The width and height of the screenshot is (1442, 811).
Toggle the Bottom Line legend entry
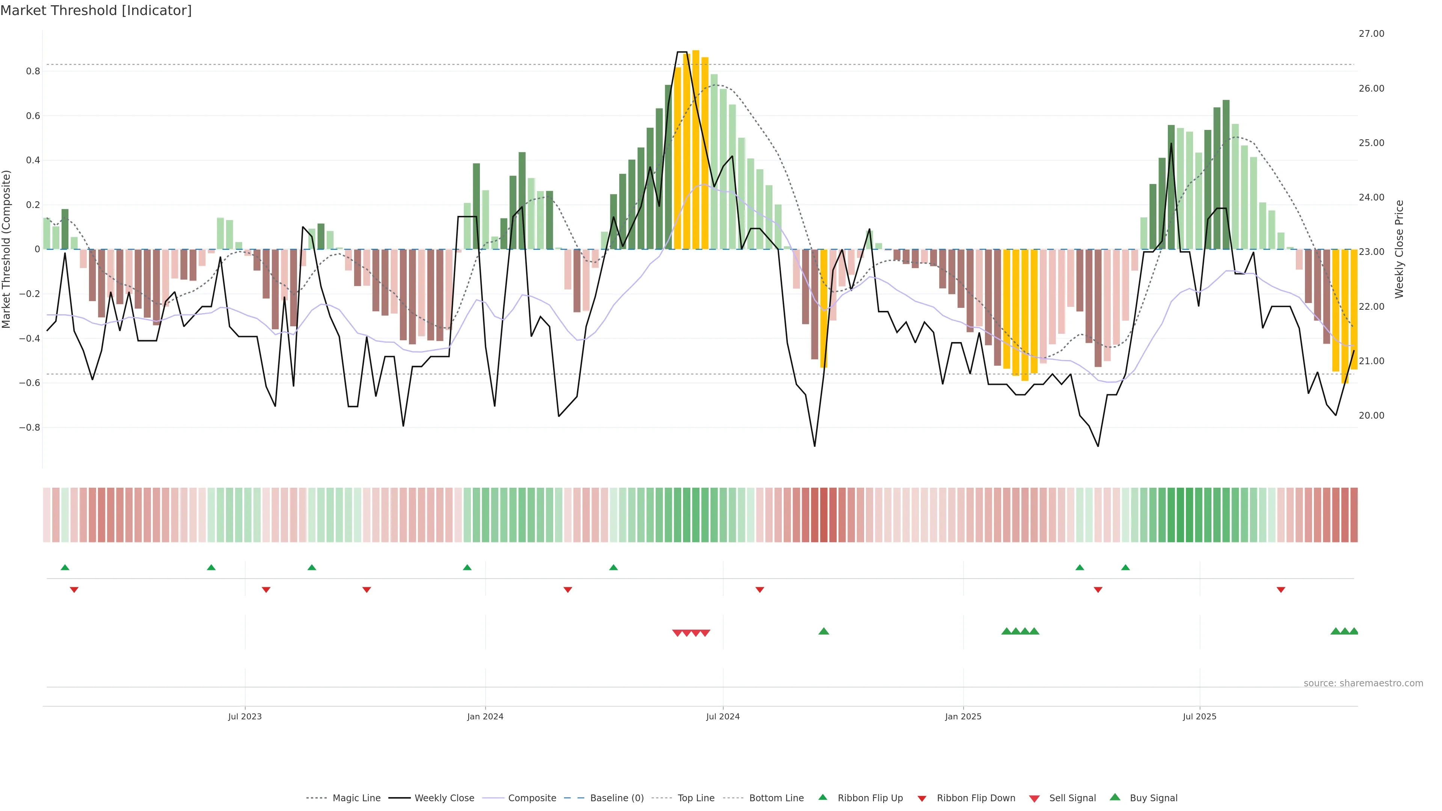point(776,798)
